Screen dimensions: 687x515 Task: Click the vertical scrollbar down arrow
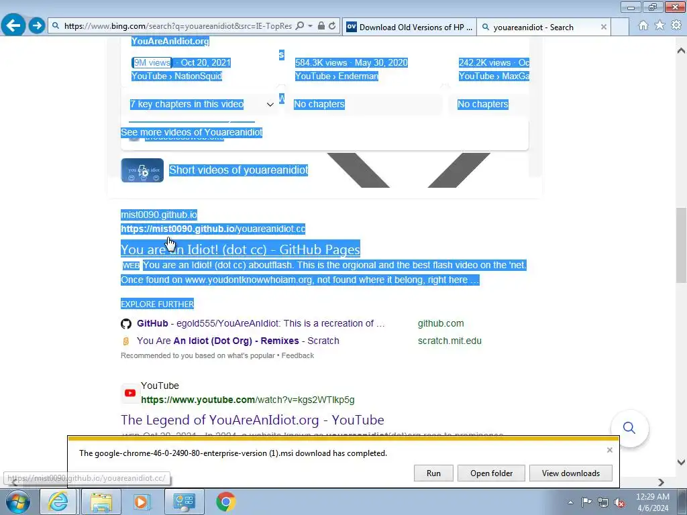click(681, 462)
